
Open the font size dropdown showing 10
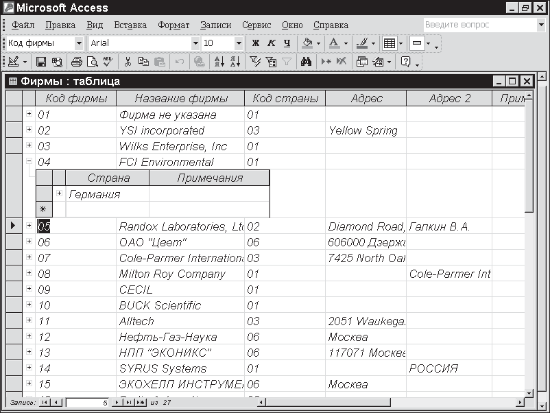(x=239, y=43)
